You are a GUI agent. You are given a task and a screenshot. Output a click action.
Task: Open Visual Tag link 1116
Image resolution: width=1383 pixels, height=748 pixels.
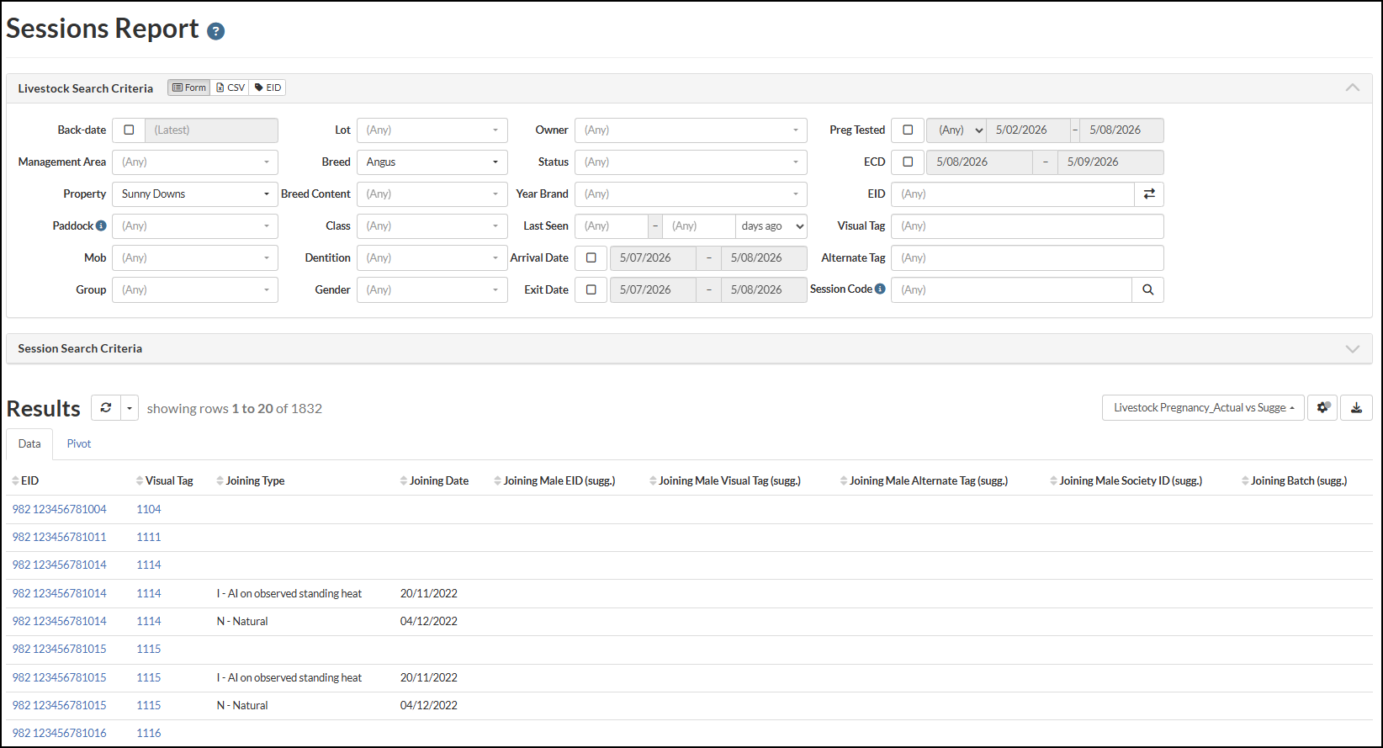pyautogui.click(x=149, y=733)
